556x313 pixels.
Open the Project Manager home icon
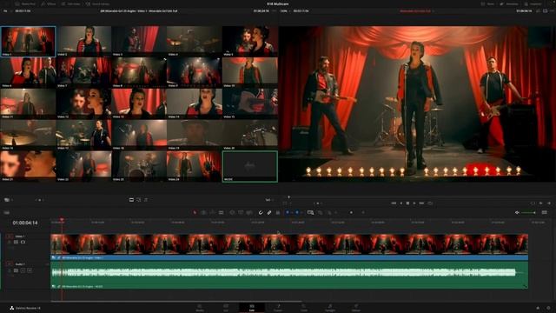tap(538, 308)
